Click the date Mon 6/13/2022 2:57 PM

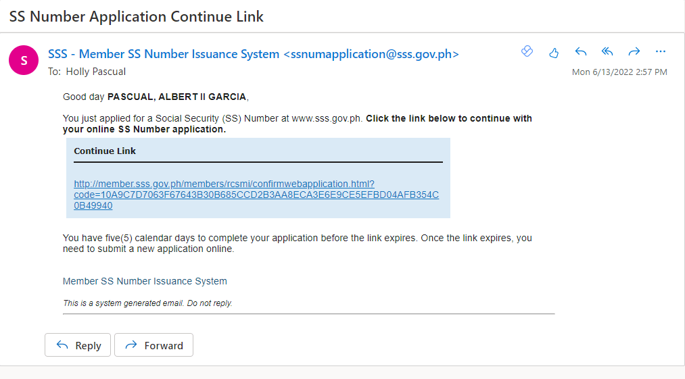click(x=619, y=72)
